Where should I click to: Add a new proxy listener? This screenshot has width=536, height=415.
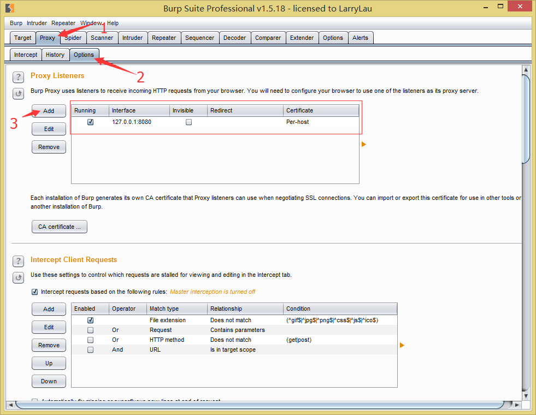[x=49, y=111]
